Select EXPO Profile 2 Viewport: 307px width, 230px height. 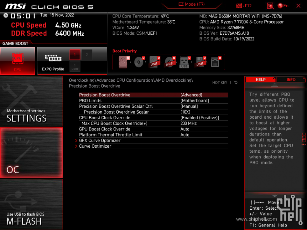click(x=87, y=55)
